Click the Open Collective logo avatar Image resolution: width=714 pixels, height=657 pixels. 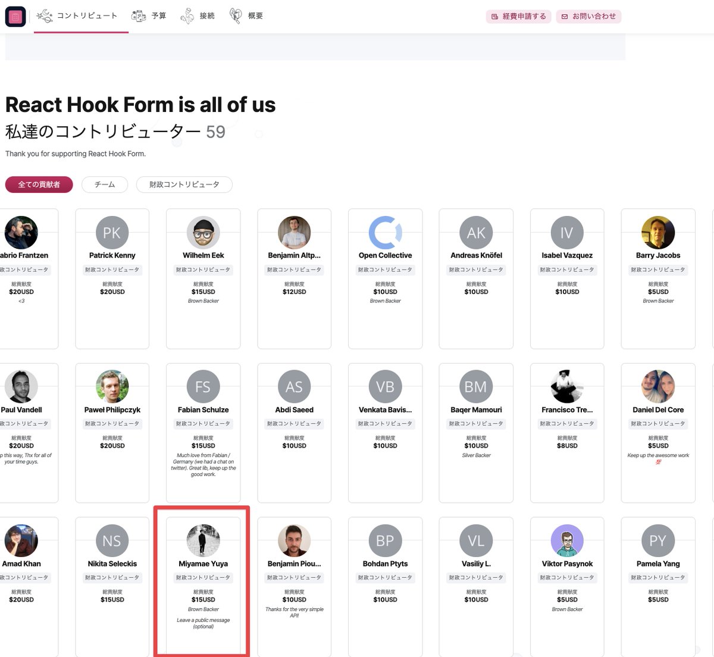point(385,233)
